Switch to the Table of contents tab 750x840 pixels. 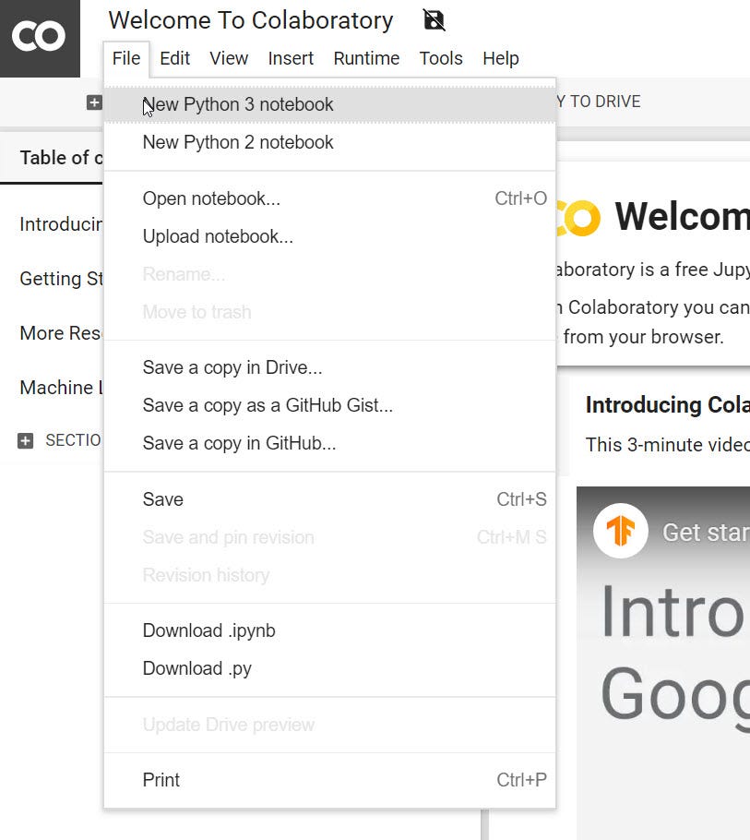pos(55,157)
